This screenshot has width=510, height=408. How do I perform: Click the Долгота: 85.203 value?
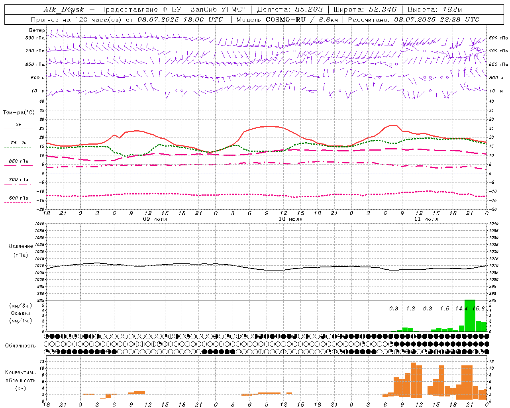click(290, 10)
